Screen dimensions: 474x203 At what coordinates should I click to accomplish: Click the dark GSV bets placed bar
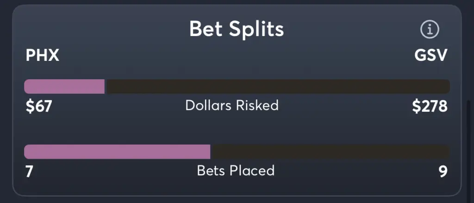330,152
